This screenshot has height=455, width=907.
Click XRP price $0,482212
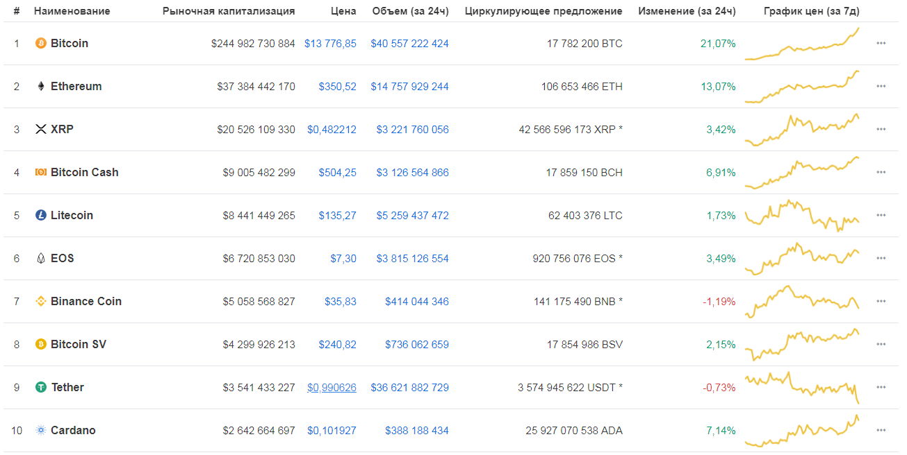tap(332, 129)
